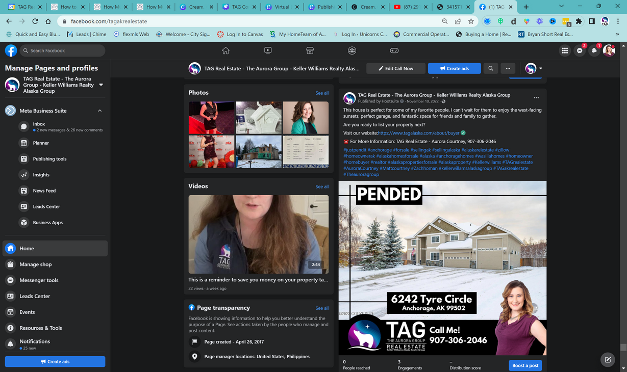This screenshot has height=372, width=627.
Task: Collapse the Meta Business Suite section
Action: coord(99,111)
